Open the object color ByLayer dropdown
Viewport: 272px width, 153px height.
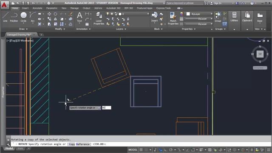[x=212, y=14]
